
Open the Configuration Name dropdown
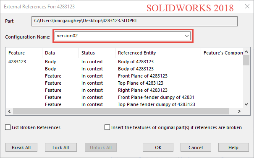pyautogui.click(x=123, y=36)
